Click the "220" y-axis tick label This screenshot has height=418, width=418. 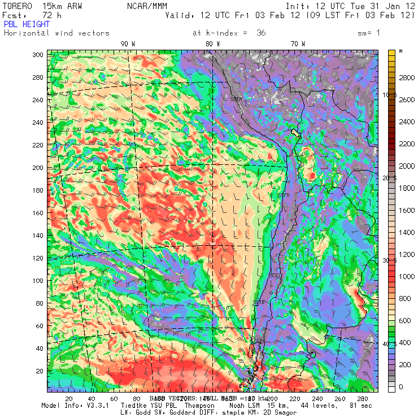[38, 145]
